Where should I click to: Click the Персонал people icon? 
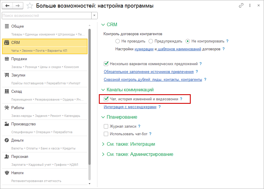pyautogui.click(x=7, y=156)
